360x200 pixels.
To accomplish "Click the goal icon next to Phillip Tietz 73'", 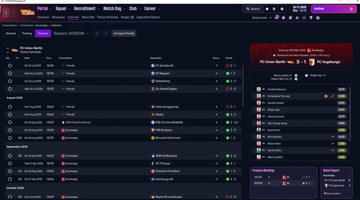I will click(306, 75).
